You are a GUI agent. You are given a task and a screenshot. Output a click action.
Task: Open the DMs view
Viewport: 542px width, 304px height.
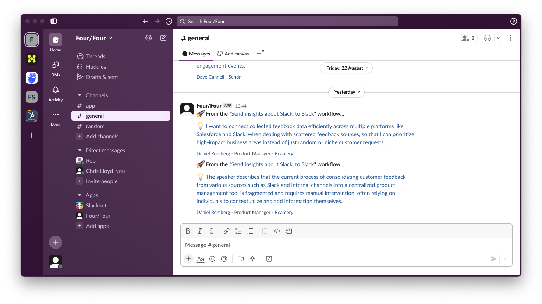(x=56, y=68)
